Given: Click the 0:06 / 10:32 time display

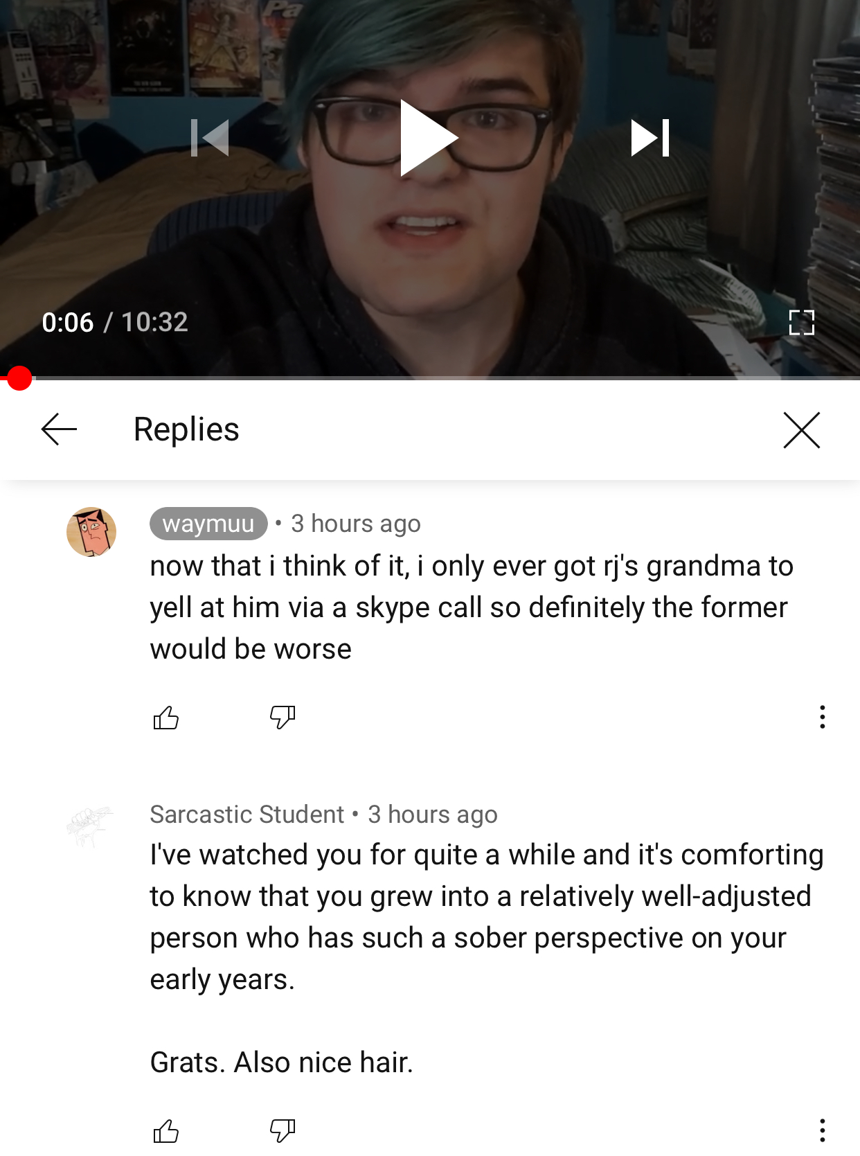Looking at the screenshot, I should click(x=115, y=322).
